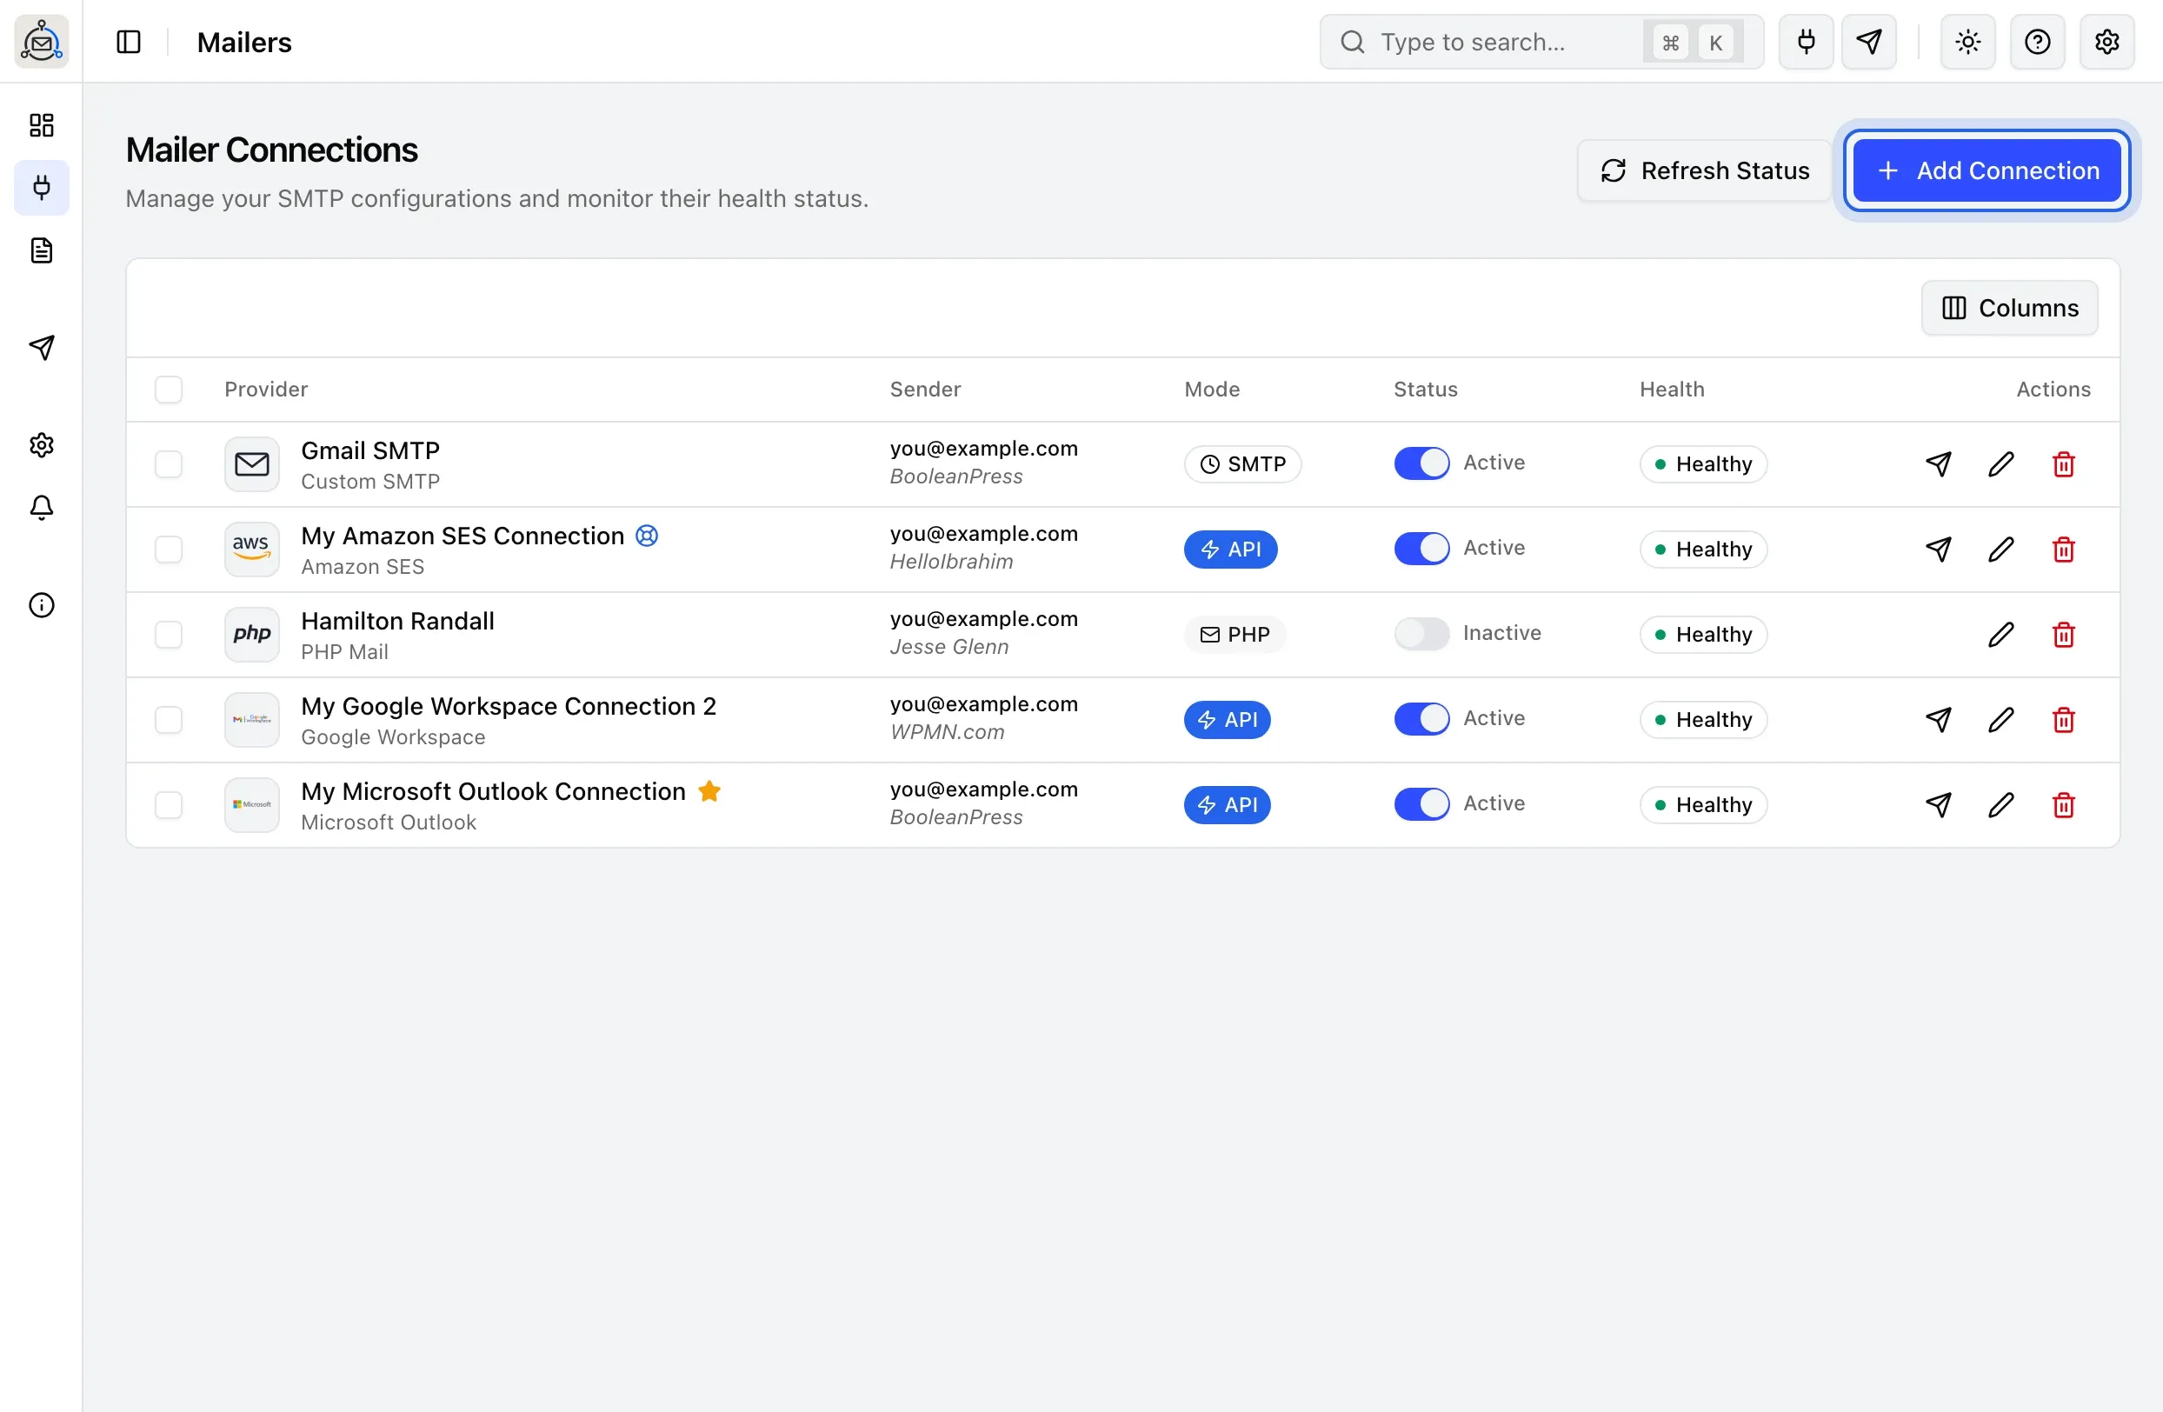The image size is (2163, 1412).
Task: Click the SMTP mode badge for Gmail
Action: click(x=1242, y=464)
